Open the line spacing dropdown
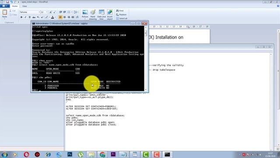The image size is (280, 158). pyautogui.click(x=76, y=12)
